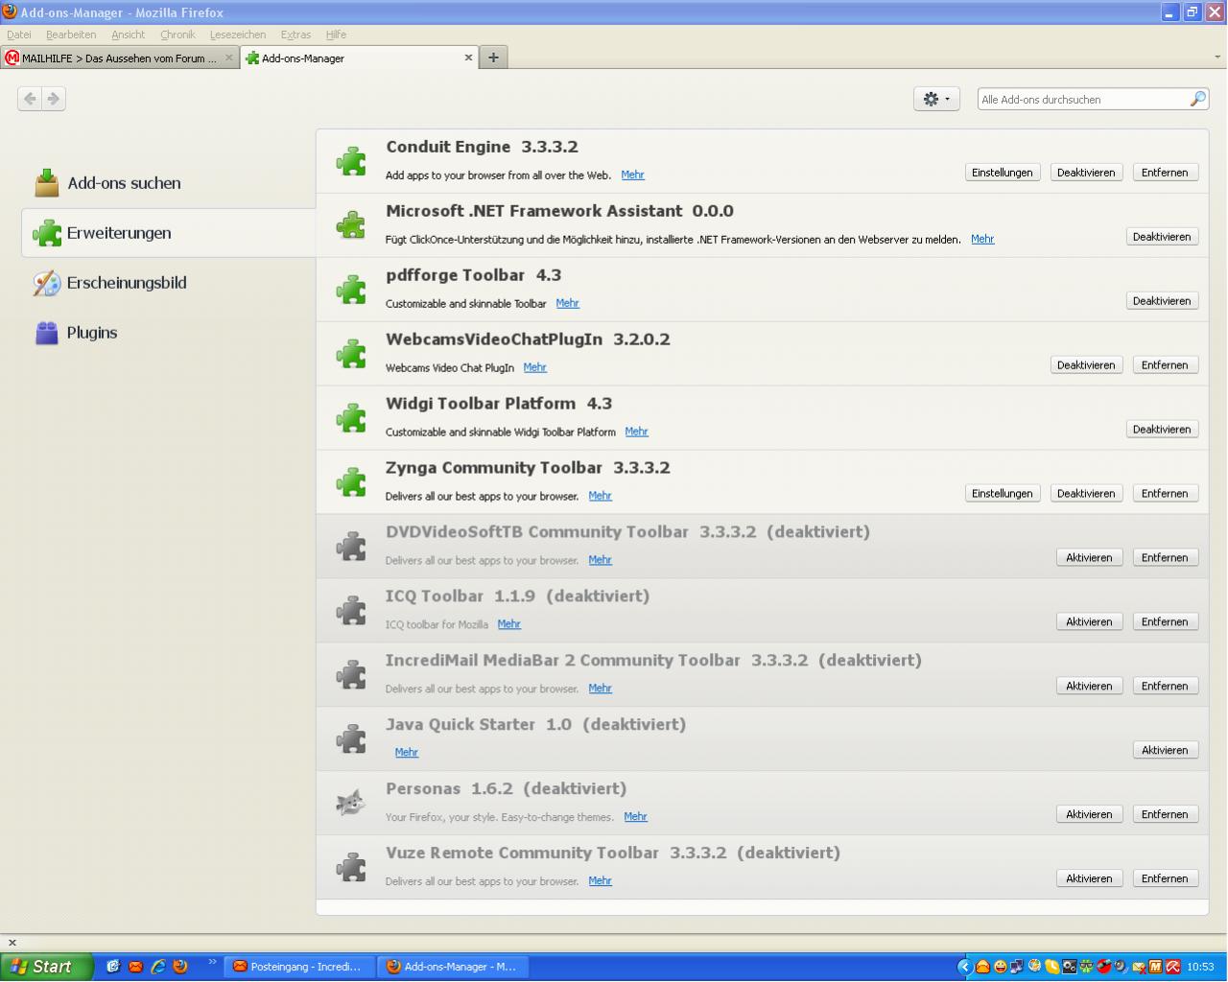Click the gray Java Quick Starter puzzle icon

coord(351,739)
